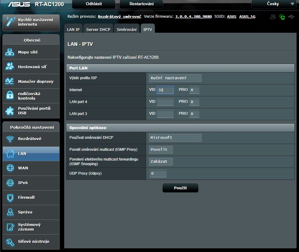299x252 pixels.
Task: Focus the UDP Proxy (Udpxy) input field
Action: click(158, 173)
